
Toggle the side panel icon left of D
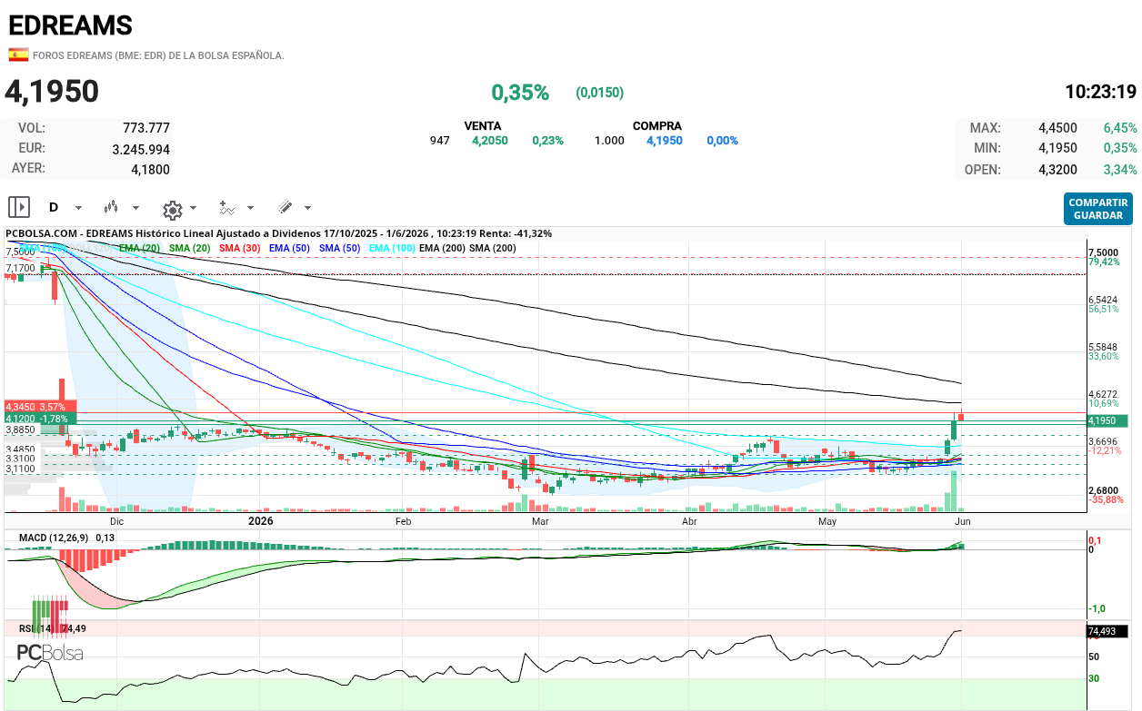[19, 208]
